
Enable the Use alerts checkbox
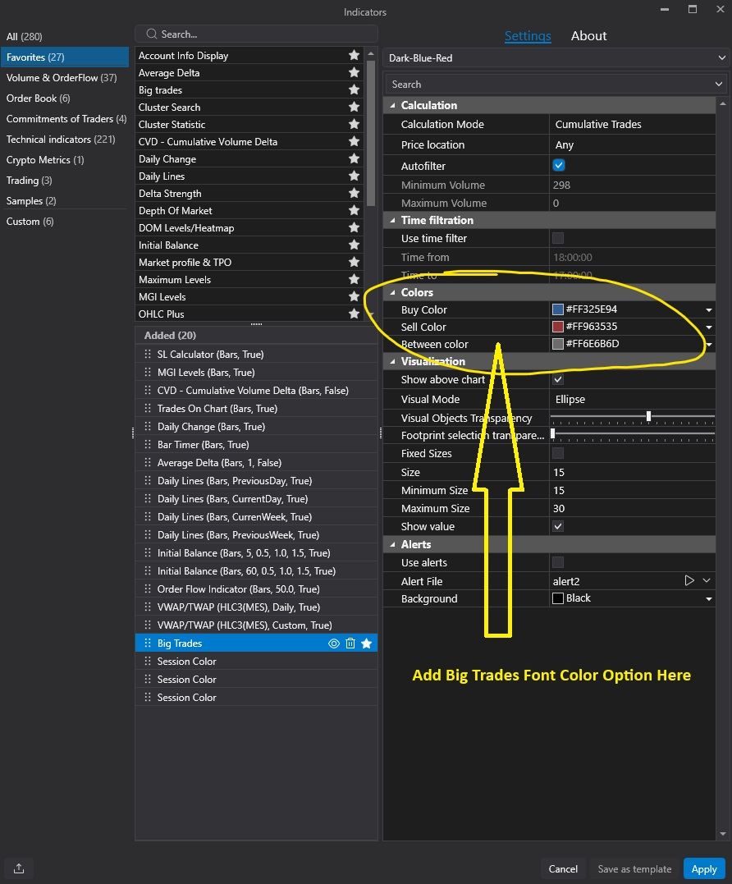click(558, 562)
